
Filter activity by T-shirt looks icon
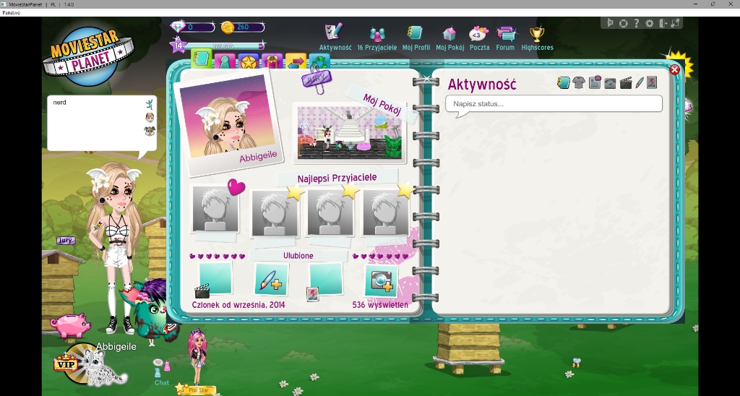579,83
